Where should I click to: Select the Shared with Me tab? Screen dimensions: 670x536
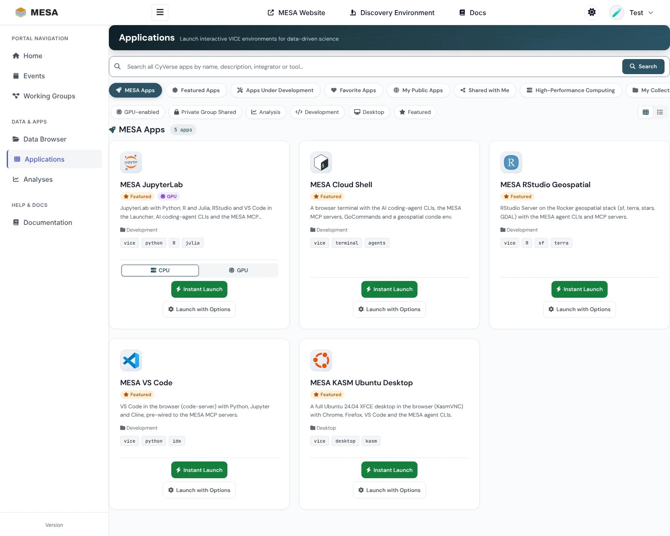click(x=485, y=90)
